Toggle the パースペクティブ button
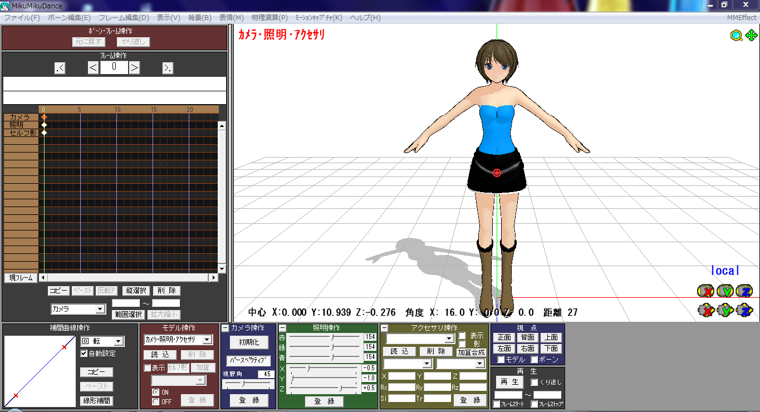This screenshot has width=760, height=412. (x=249, y=360)
